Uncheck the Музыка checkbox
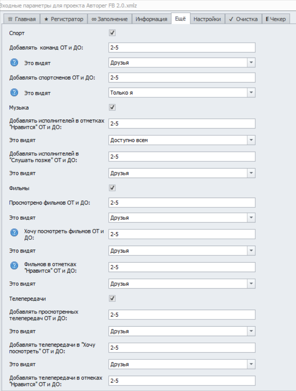 (112, 107)
